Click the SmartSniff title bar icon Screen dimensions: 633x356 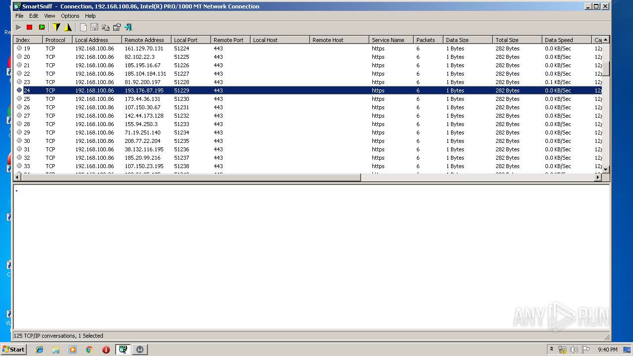[17, 6]
